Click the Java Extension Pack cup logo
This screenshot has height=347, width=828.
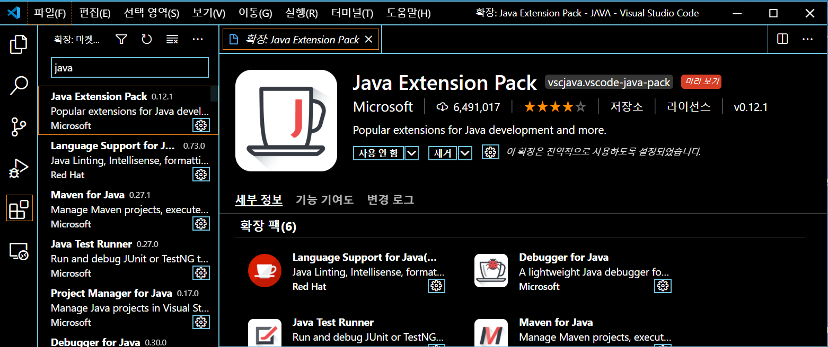point(286,121)
